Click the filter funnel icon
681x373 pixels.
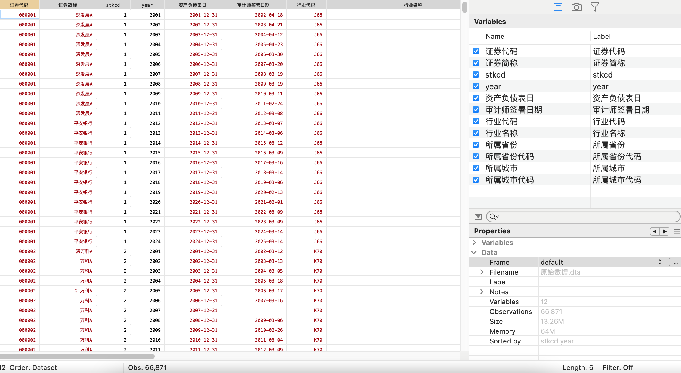pos(595,7)
